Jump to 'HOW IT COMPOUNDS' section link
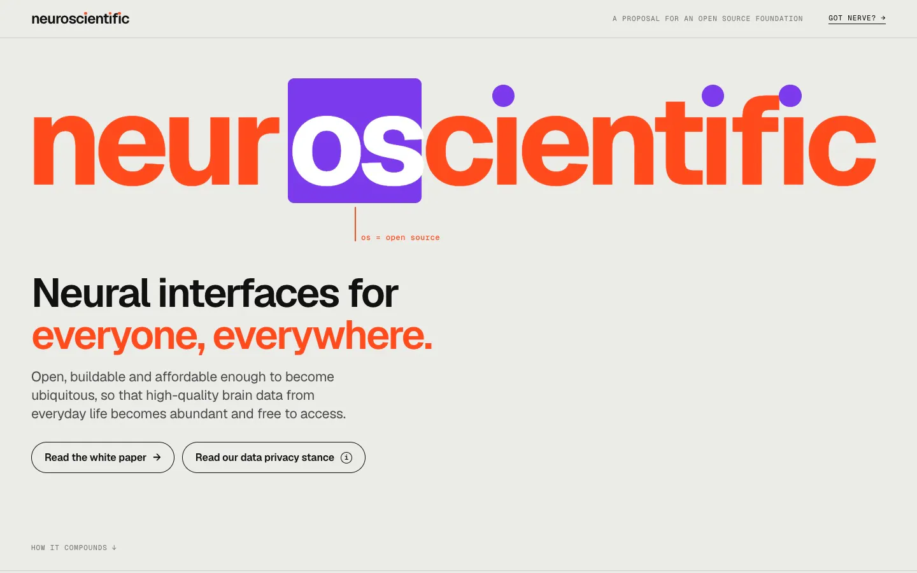917x573 pixels. tap(74, 548)
